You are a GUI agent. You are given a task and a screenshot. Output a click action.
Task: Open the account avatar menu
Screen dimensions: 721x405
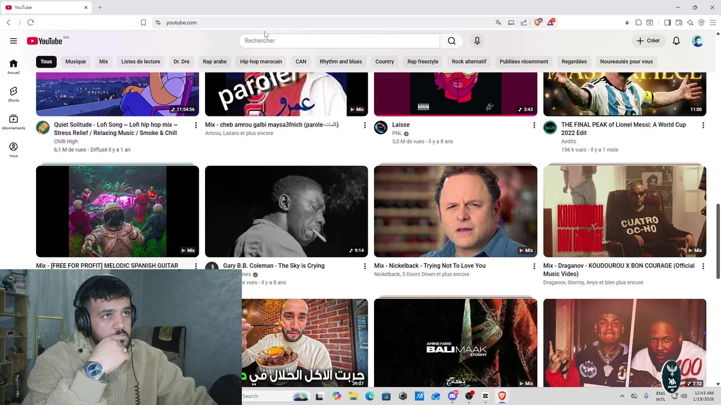click(698, 40)
